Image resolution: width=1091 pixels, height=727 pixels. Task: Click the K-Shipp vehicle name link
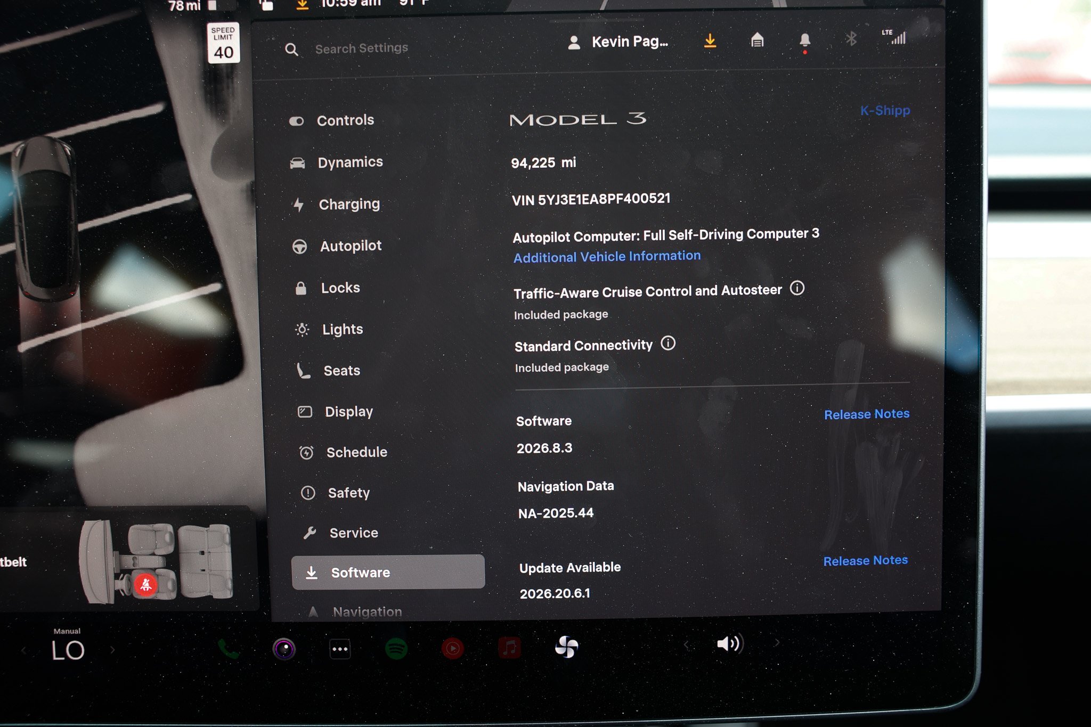tap(885, 111)
